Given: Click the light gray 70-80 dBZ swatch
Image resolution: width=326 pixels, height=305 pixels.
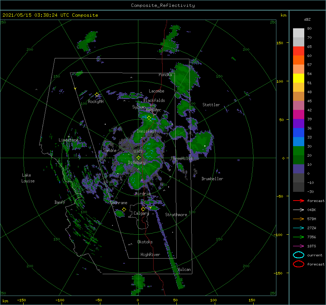Looking at the screenshot, I should point(298,33).
